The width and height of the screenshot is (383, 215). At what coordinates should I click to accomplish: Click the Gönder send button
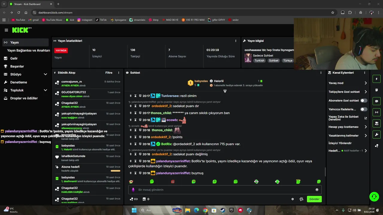pyautogui.click(x=314, y=199)
